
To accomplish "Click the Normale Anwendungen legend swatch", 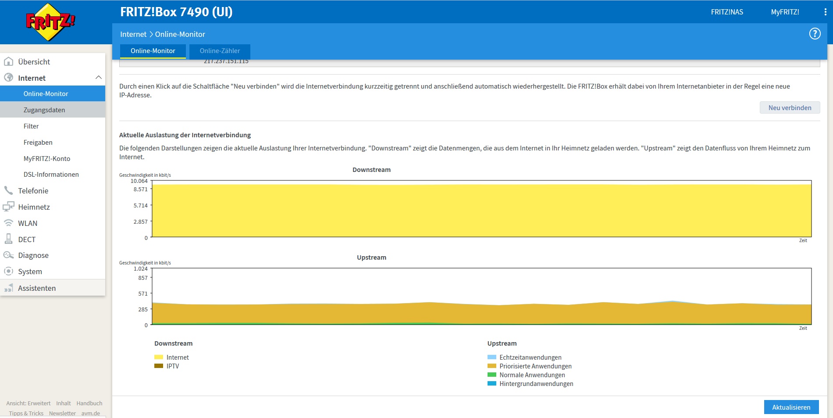I will [492, 375].
